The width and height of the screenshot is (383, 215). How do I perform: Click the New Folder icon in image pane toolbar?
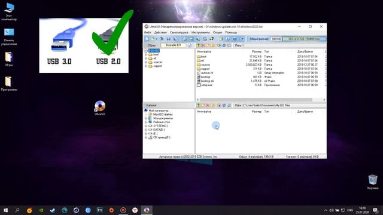(x=208, y=45)
